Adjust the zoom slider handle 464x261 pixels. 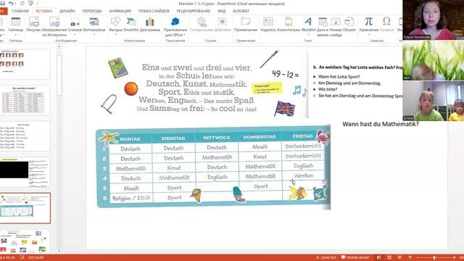point(434,258)
